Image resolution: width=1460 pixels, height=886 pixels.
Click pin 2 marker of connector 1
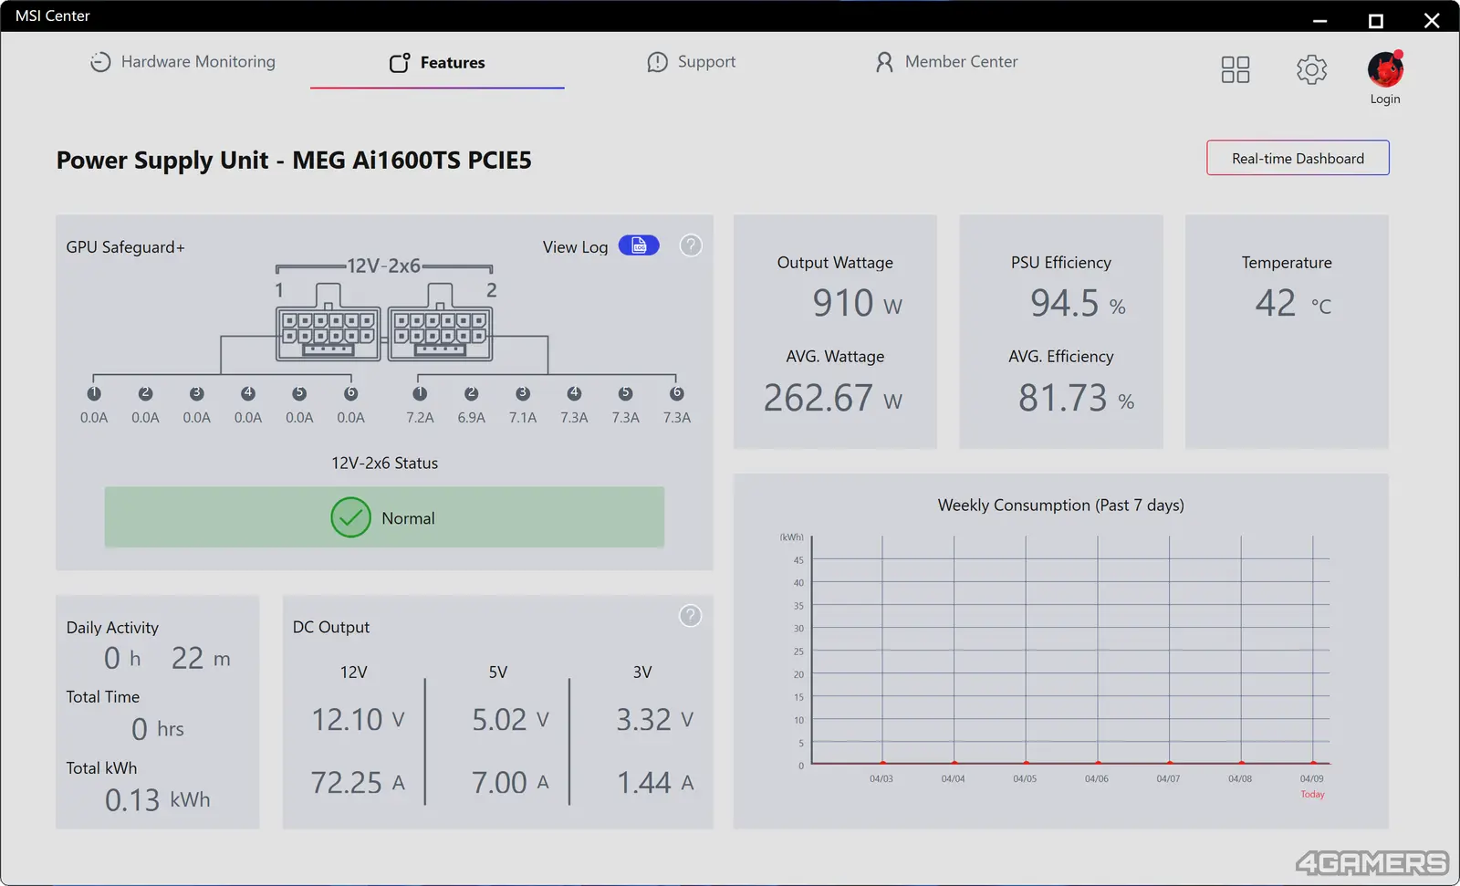pos(145,393)
